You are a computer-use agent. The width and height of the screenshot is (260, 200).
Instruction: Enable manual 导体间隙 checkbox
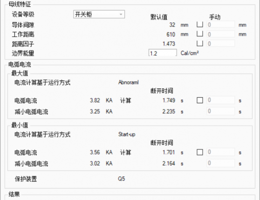tap(200, 25)
